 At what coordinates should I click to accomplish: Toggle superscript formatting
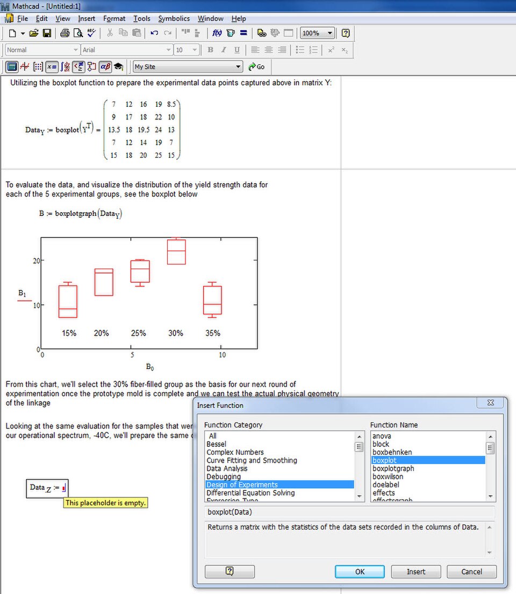[x=331, y=50]
